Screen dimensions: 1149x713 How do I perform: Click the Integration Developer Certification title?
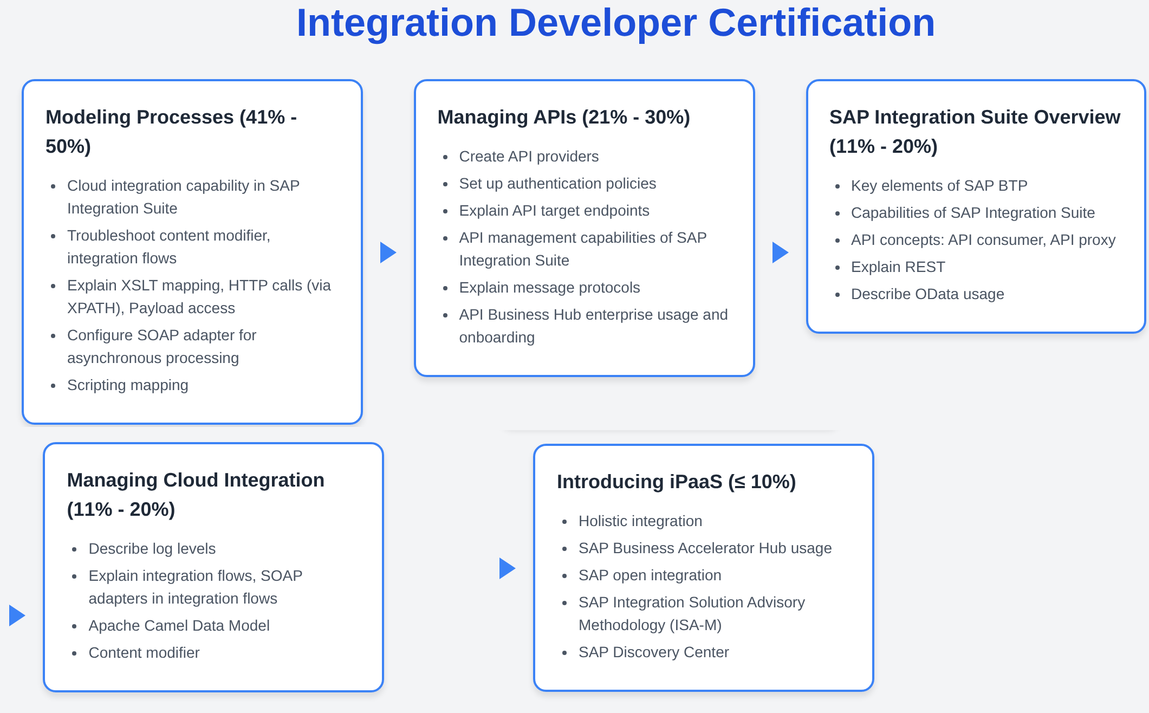coord(615,23)
